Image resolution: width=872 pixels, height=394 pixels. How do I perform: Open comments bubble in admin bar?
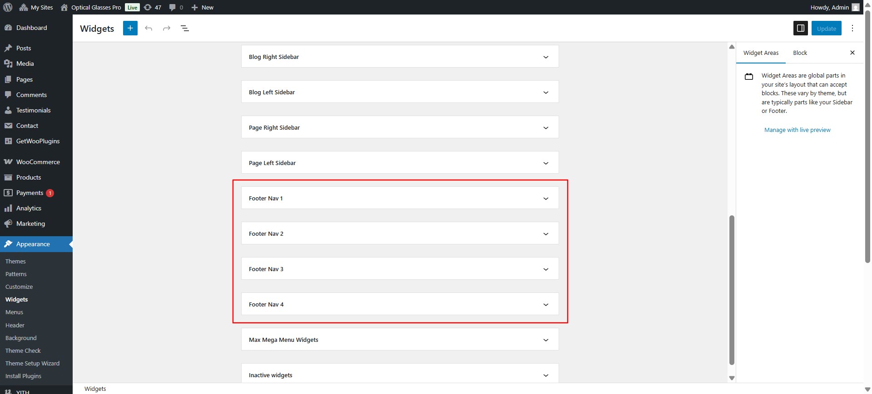point(176,7)
